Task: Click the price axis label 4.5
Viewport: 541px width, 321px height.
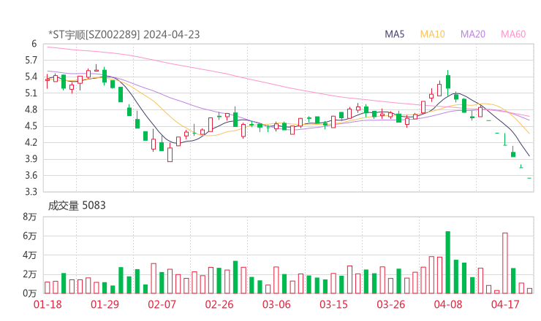Action: coord(31,126)
